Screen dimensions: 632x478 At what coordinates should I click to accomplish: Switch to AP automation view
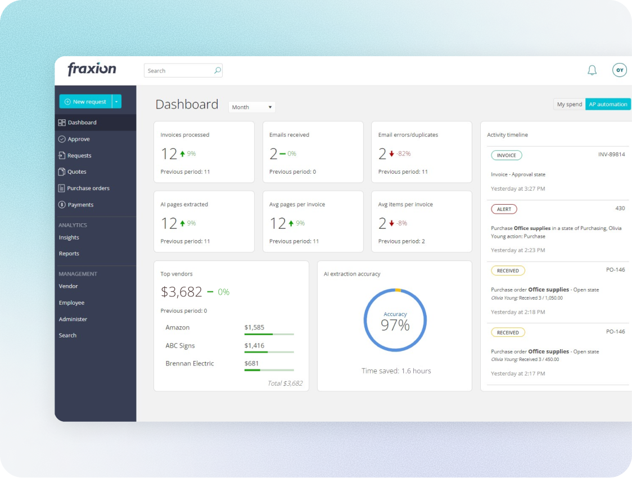tap(608, 105)
